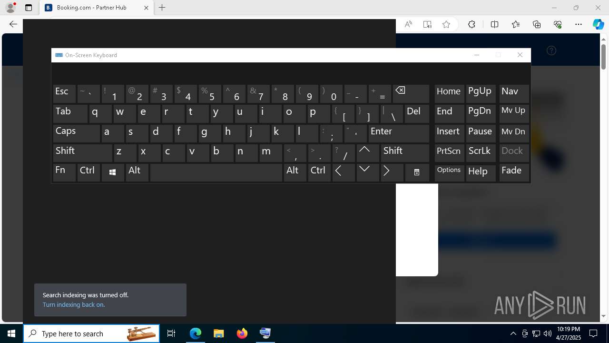
Task: Click Fade key on On-Screen Keyboard
Action: (x=514, y=172)
